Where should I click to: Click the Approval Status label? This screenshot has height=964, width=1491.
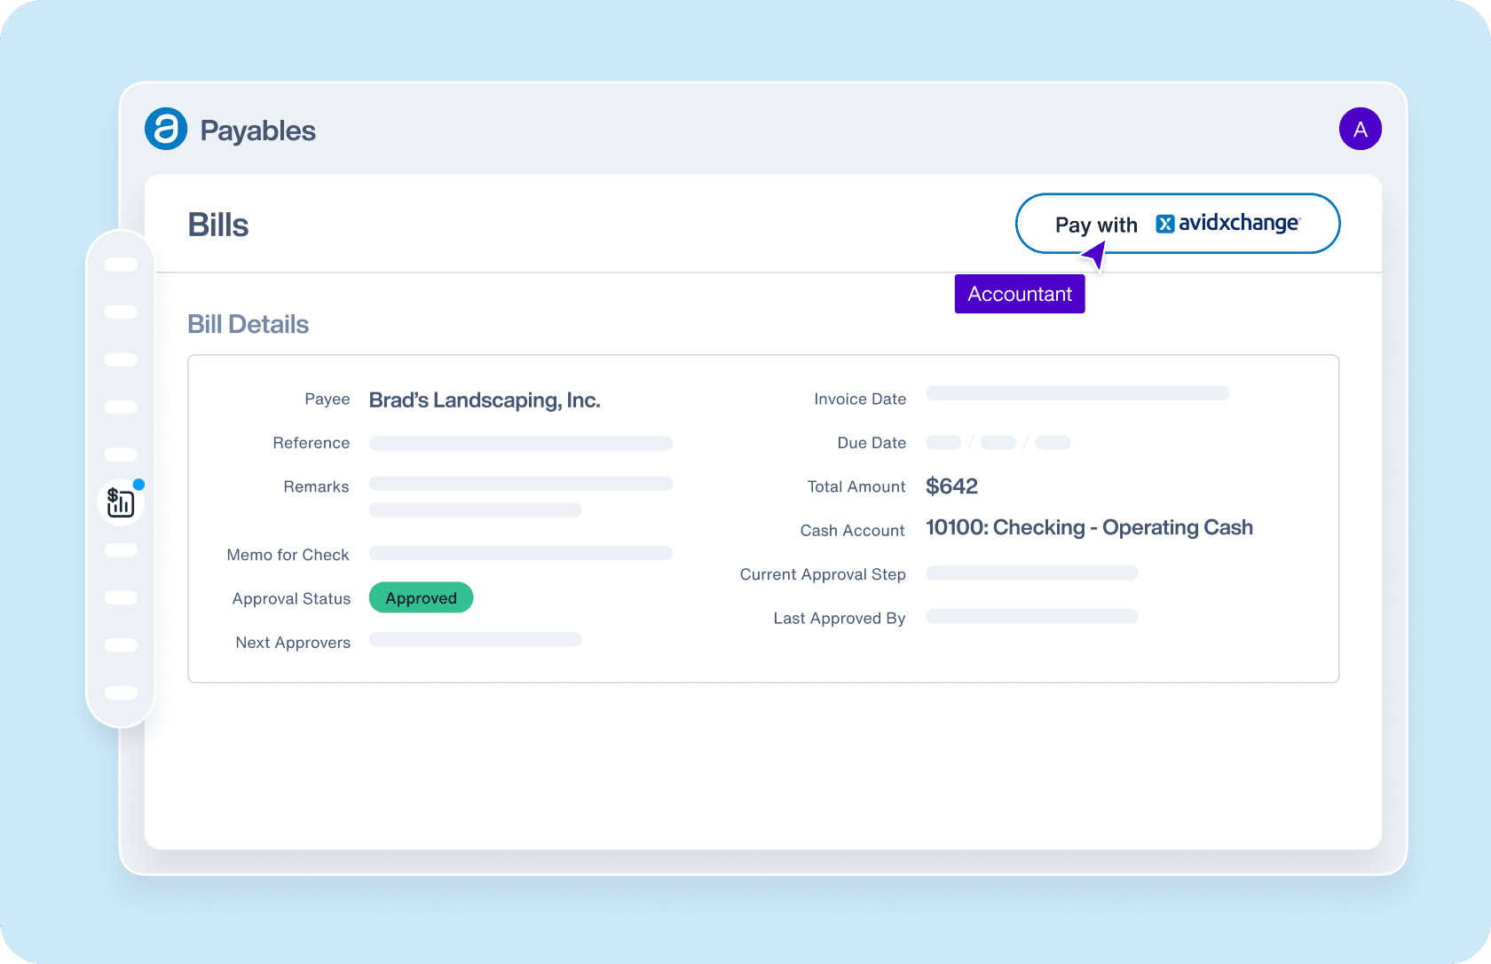tap(291, 599)
